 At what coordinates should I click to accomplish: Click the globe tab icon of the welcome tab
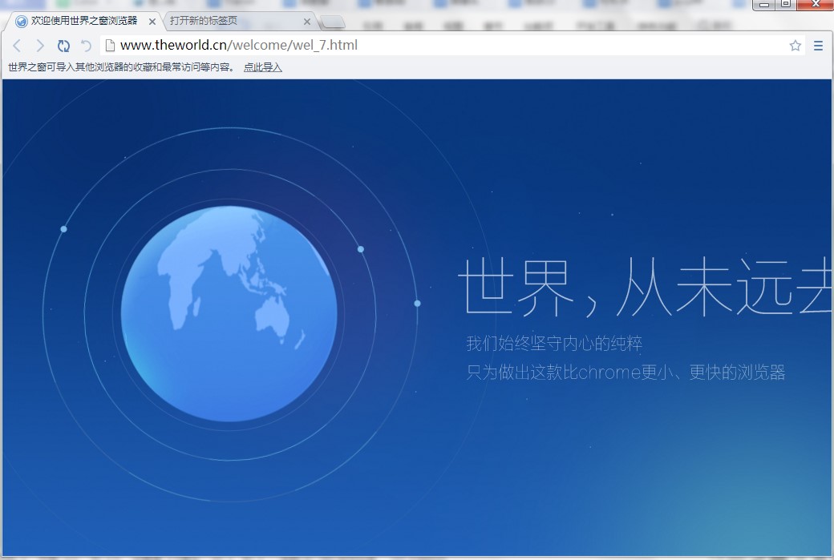(22, 22)
